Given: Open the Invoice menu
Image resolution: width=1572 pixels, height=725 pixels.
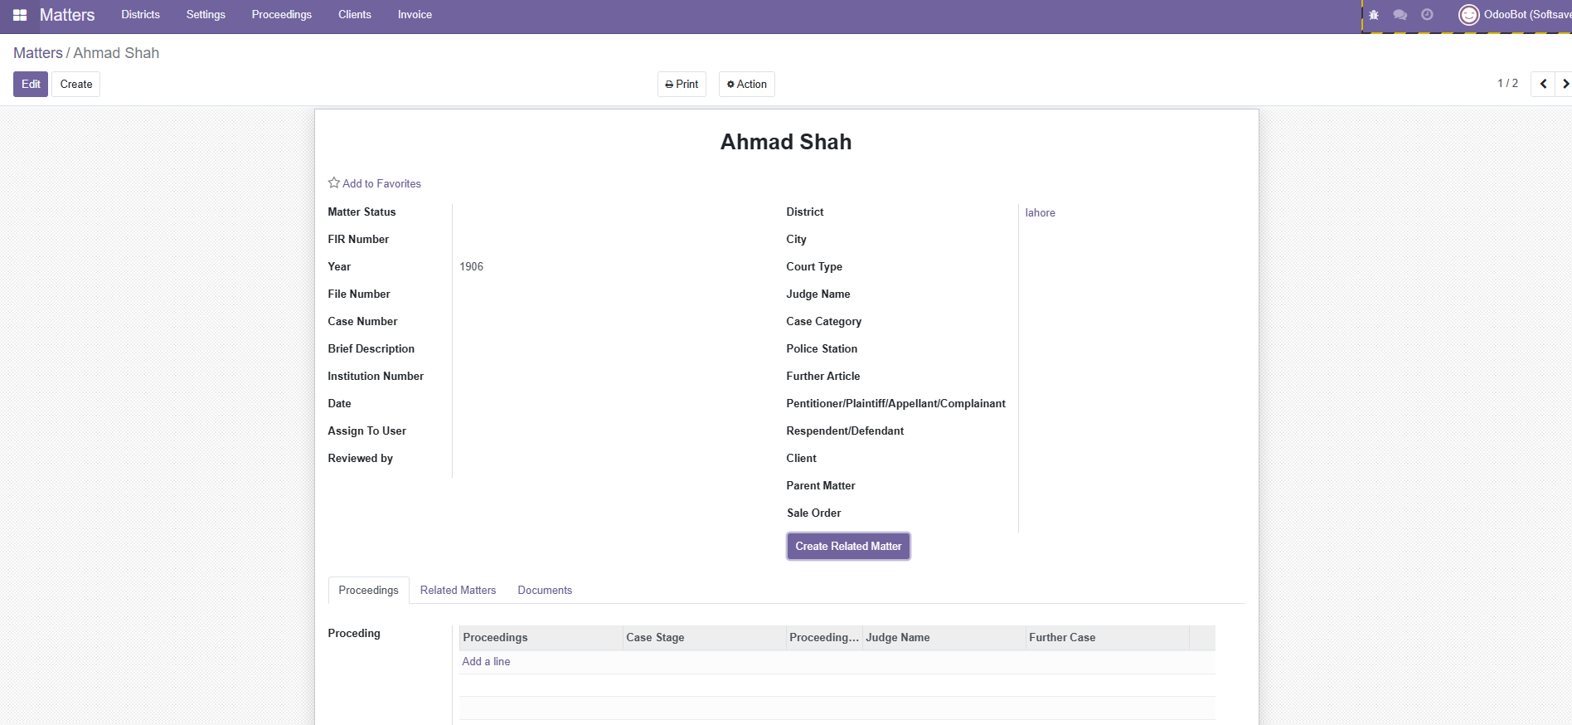Looking at the screenshot, I should coord(415,15).
